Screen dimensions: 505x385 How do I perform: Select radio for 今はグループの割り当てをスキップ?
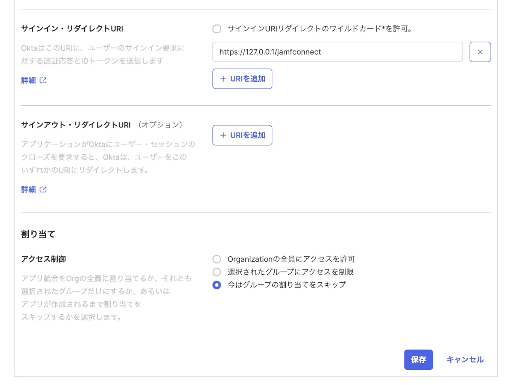(217, 285)
